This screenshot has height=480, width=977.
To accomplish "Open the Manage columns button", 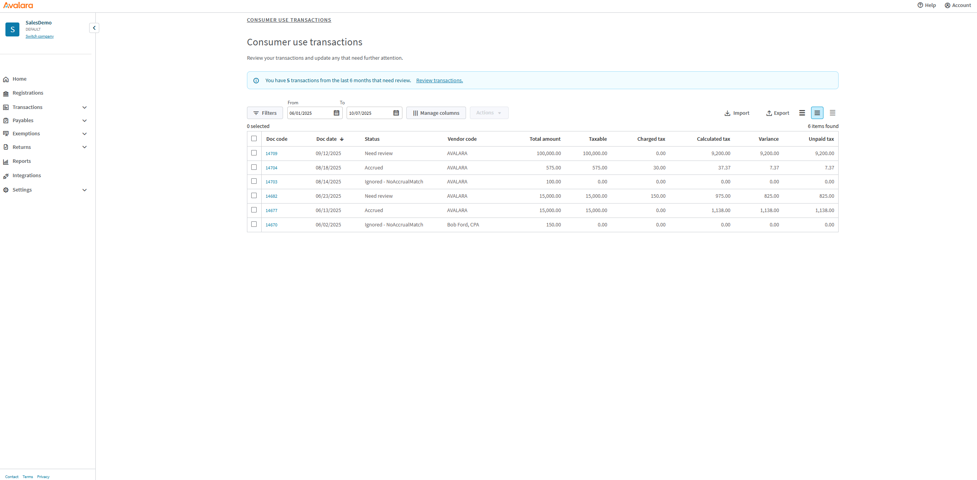I will 436,113.
